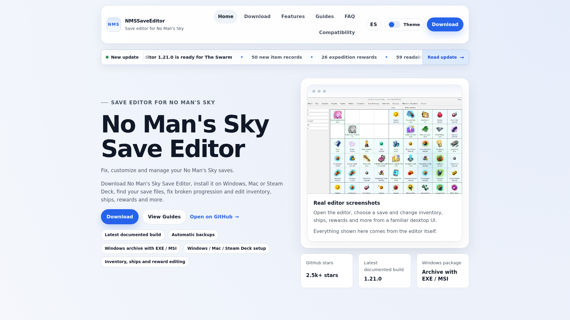Follow the Open on GitHub link

214,217
